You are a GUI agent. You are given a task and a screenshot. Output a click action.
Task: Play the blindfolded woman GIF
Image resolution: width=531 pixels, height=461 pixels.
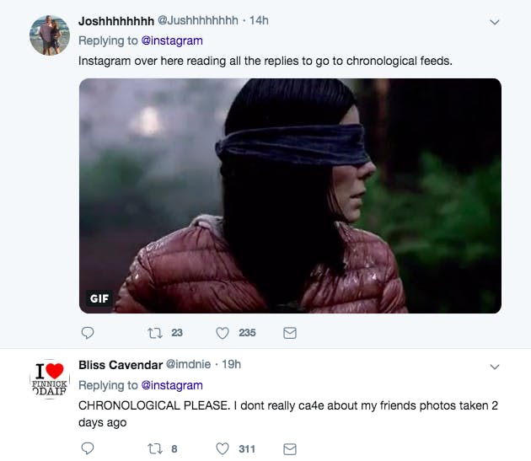pyautogui.click(x=290, y=196)
